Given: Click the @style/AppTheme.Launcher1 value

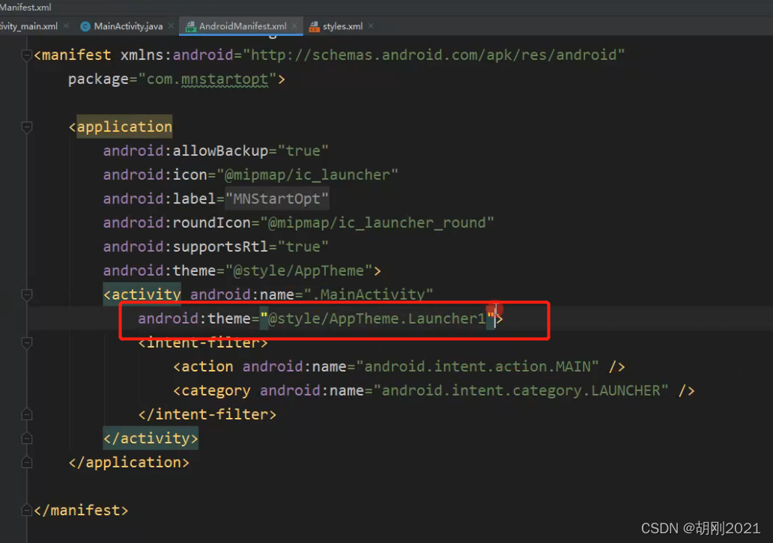Looking at the screenshot, I should point(377,319).
